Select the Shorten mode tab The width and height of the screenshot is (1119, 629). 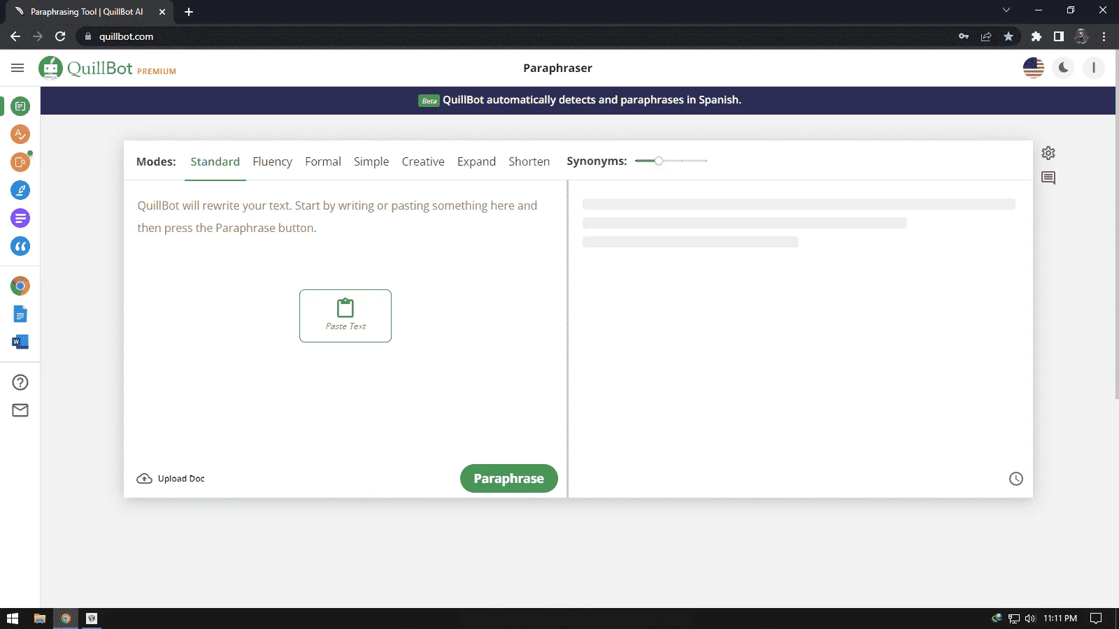pyautogui.click(x=529, y=161)
